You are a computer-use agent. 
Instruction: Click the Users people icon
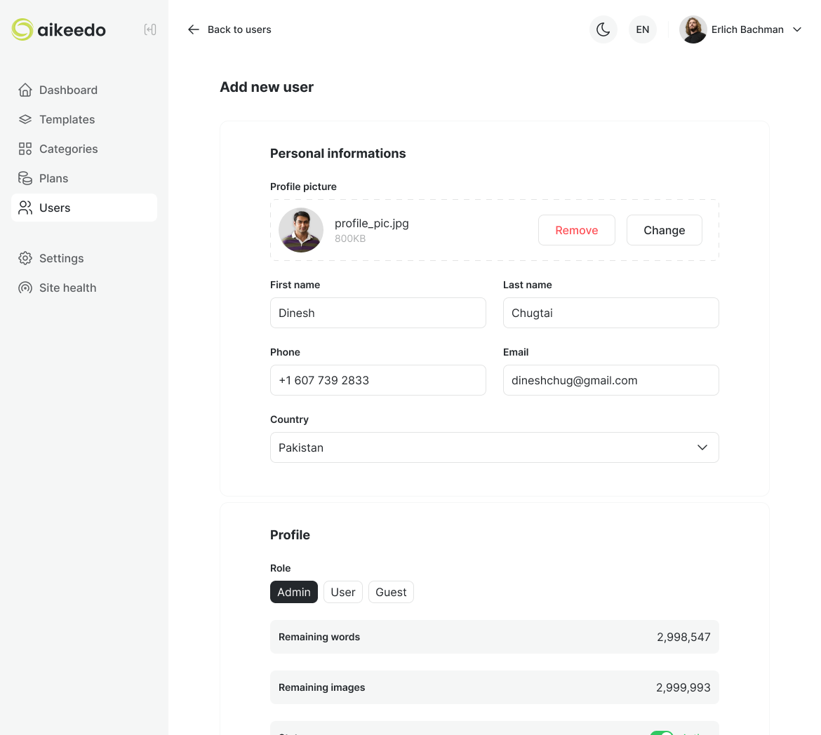pyautogui.click(x=25, y=208)
